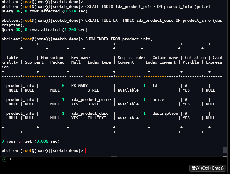Click the SHOW INDEX FROM product_info command

[x=119, y=39]
